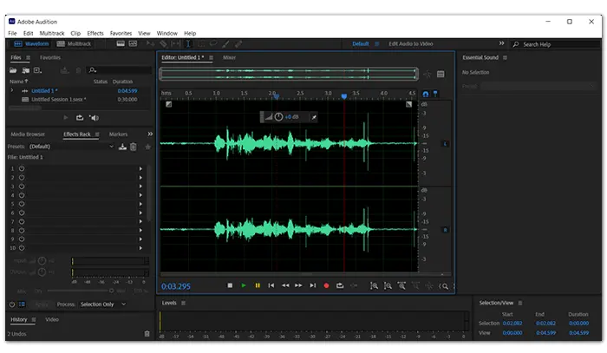The height and width of the screenshot is (353, 607).
Task: Switch to the Favorites tab
Action: (x=50, y=57)
